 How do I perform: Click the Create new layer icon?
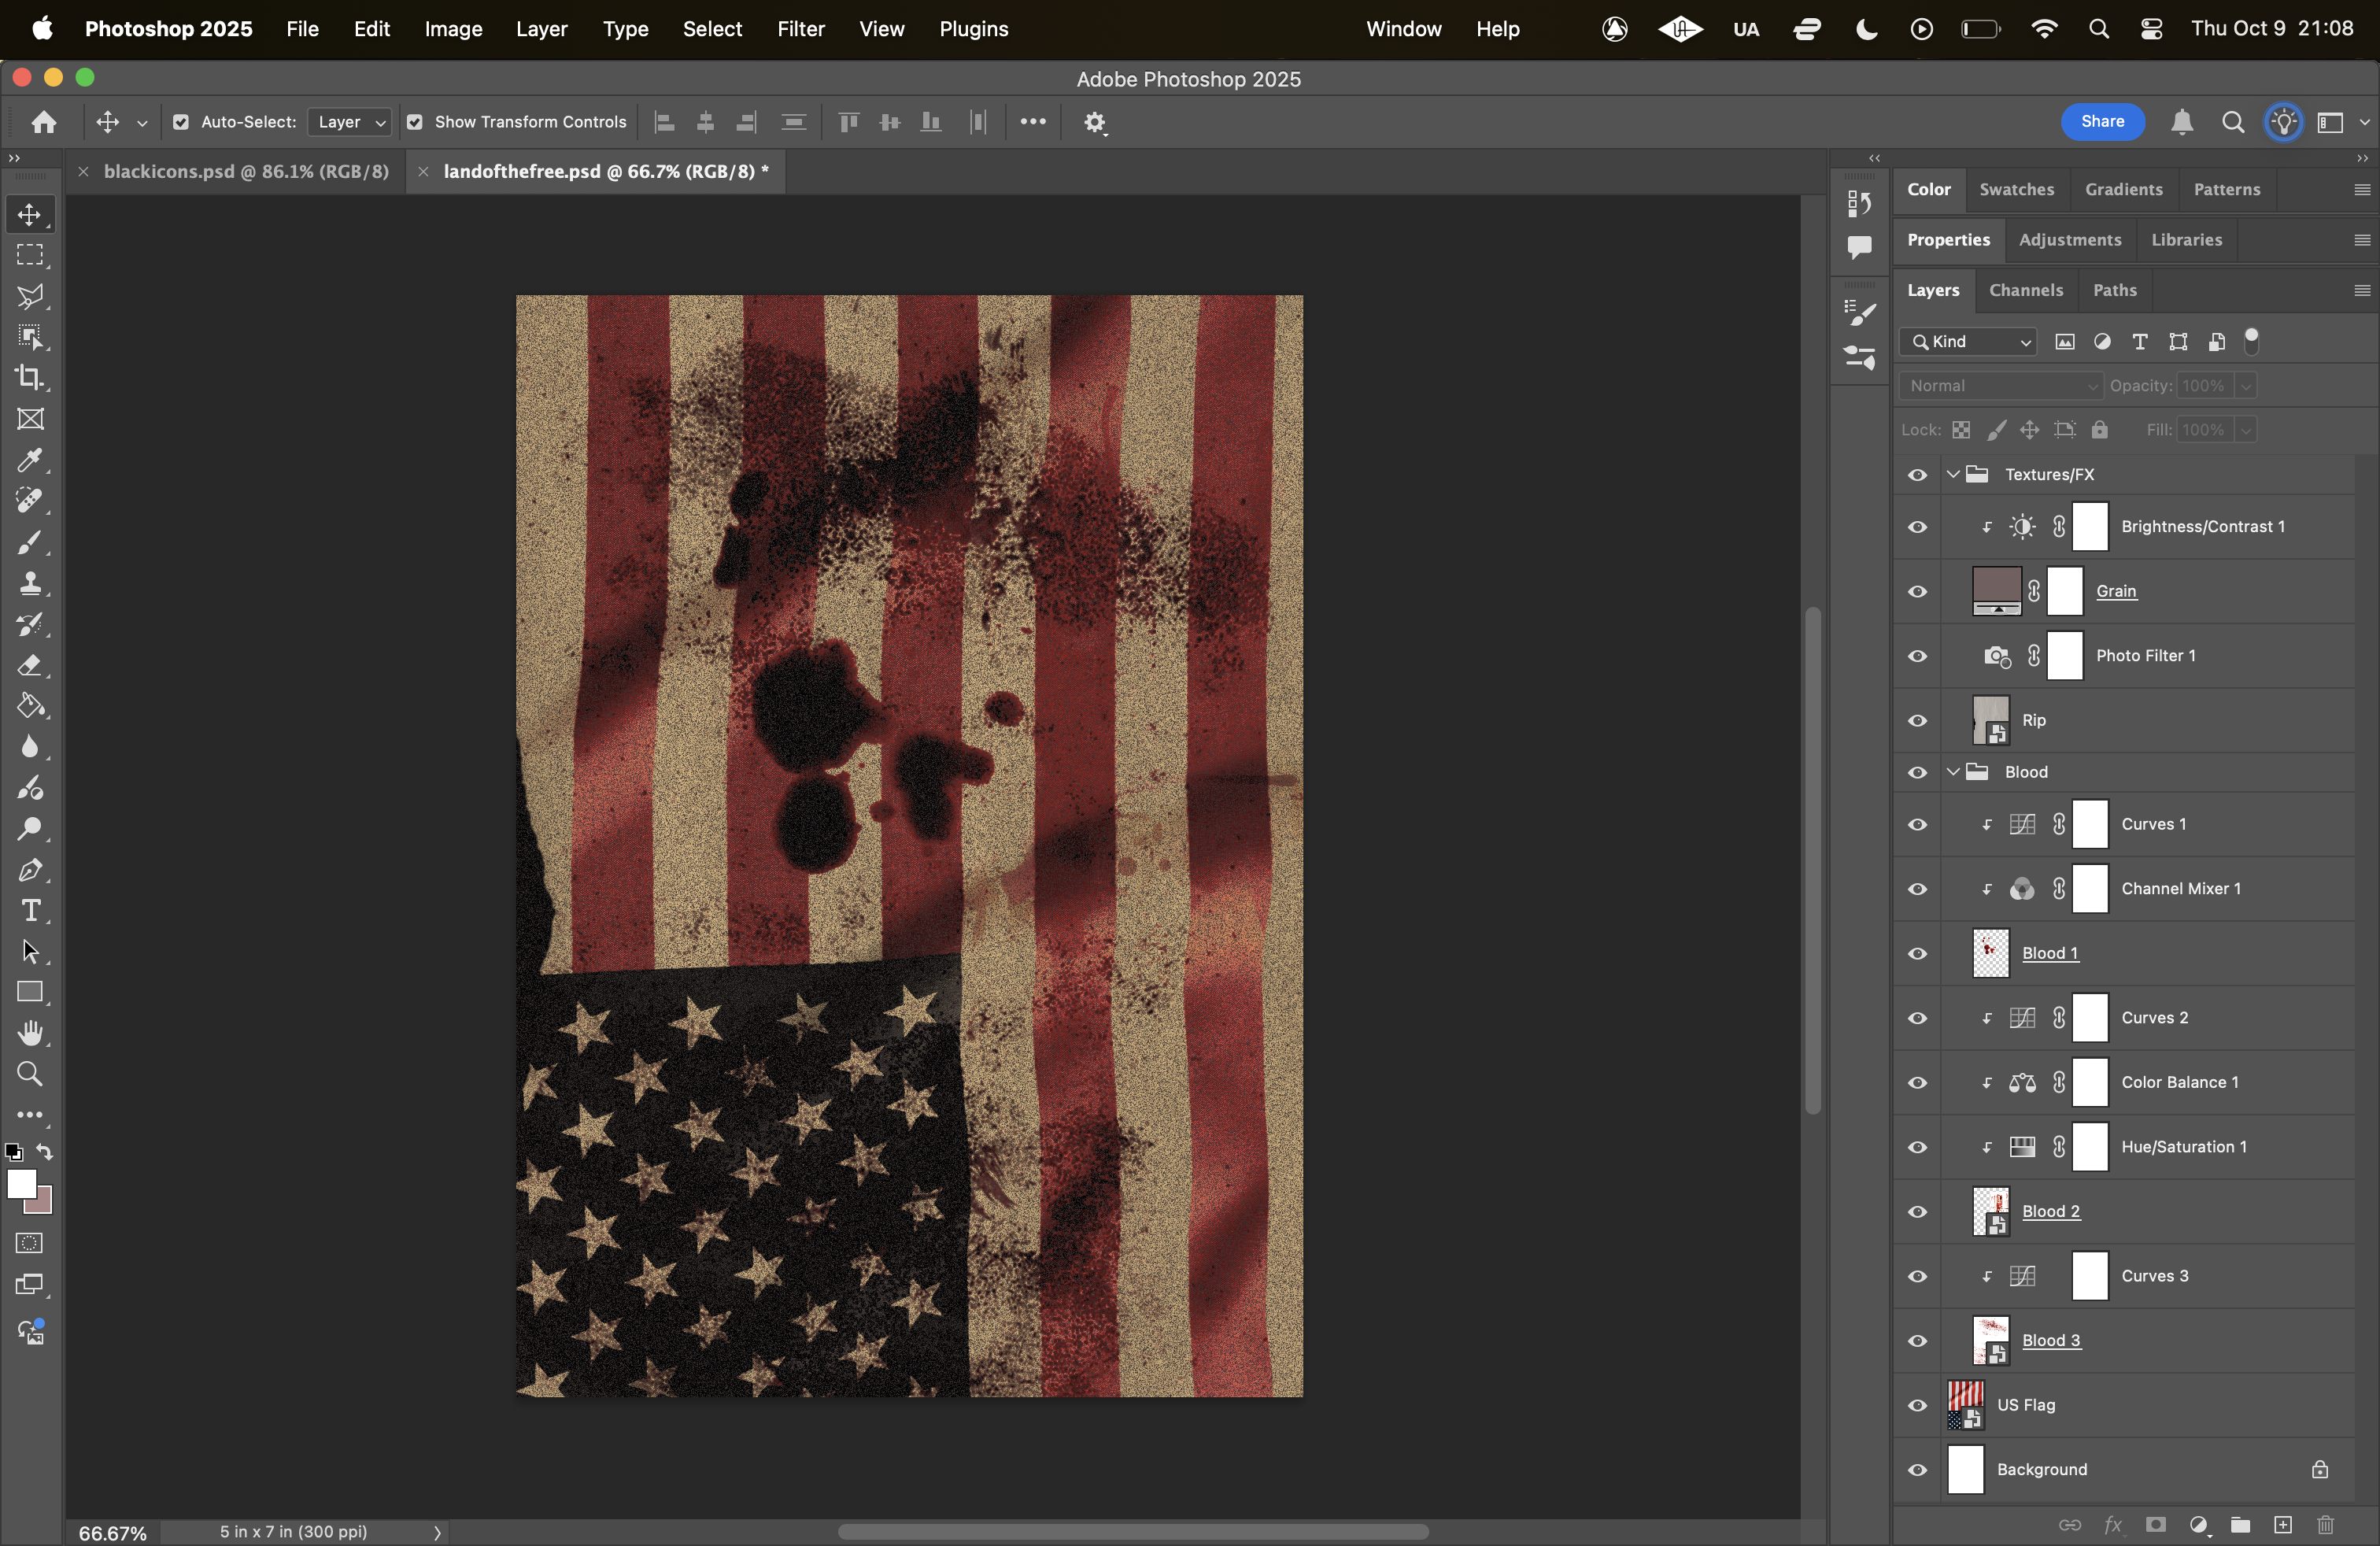2283,1524
